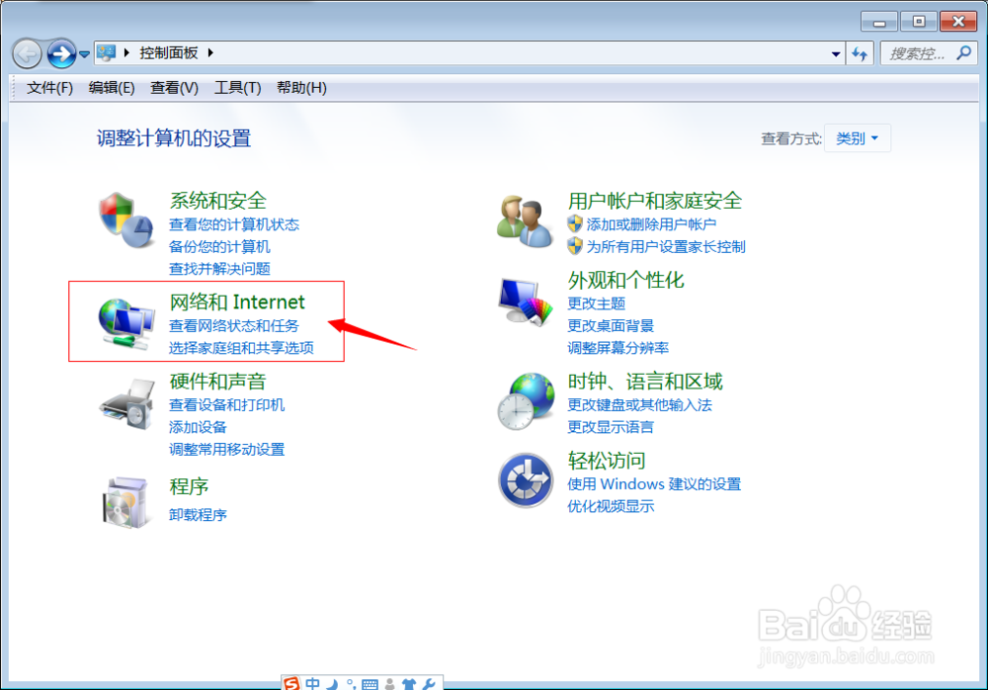The image size is (988, 690).
Task: Click 查看设备和打印机 link
Action: [x=226, y=405]
